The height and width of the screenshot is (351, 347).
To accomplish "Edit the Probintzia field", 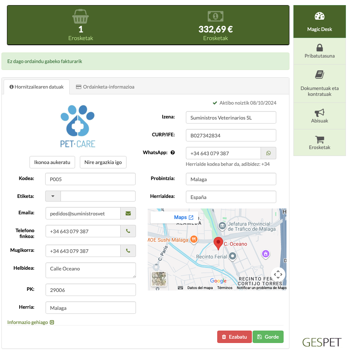I will pos(231,179).
